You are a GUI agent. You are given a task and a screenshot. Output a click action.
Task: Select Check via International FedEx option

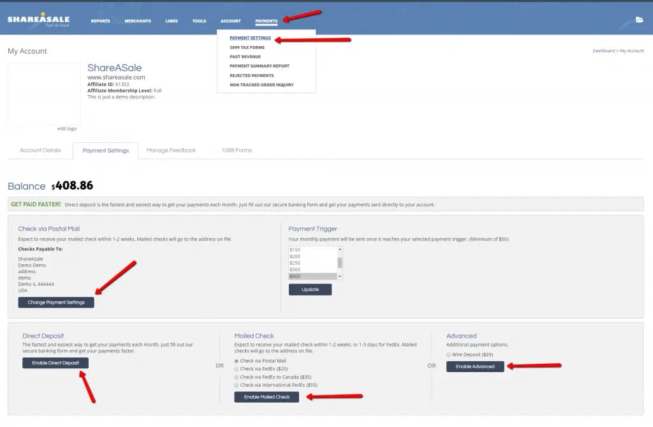[237, 386]
